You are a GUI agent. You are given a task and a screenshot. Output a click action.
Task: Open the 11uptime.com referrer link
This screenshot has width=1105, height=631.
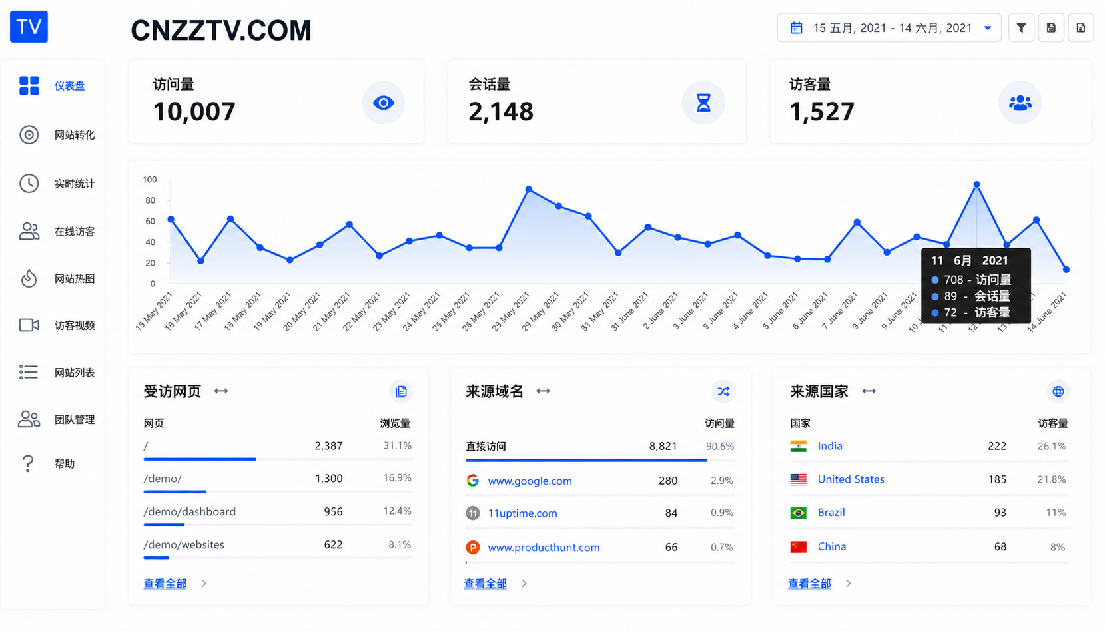pos(522,513)
